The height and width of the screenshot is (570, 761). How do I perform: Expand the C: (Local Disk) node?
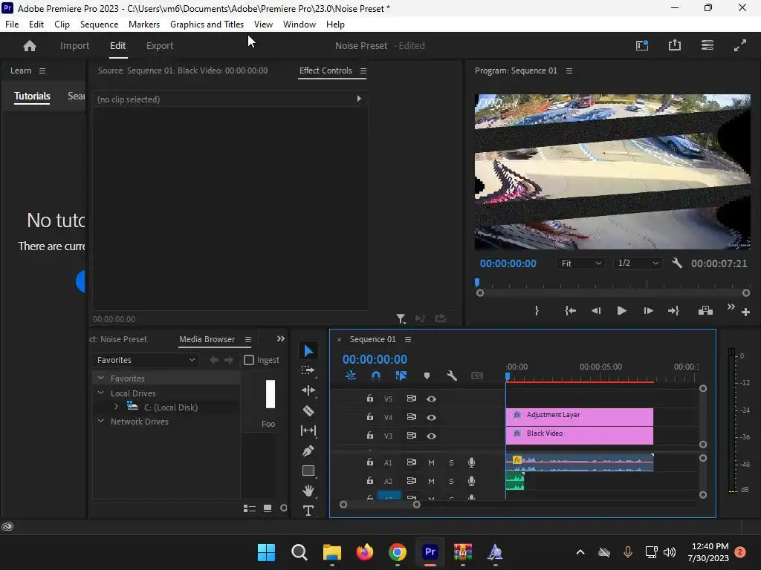[116, 407]
